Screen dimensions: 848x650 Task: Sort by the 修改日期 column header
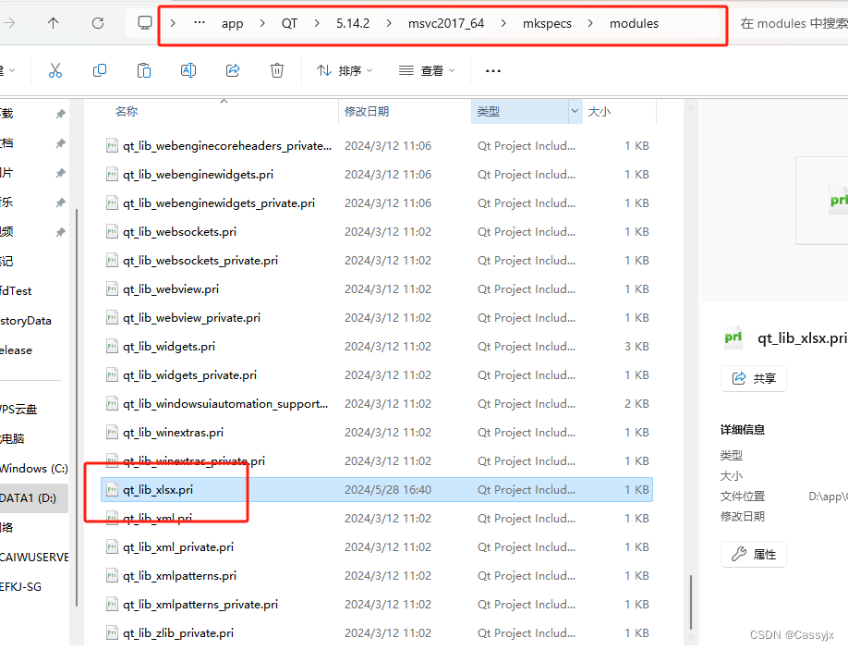[367, 111]
